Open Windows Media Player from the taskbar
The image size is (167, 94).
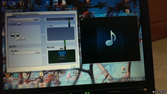click(28, 86)
